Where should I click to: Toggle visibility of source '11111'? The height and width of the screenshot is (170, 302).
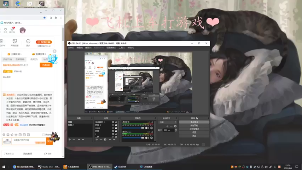113,128
